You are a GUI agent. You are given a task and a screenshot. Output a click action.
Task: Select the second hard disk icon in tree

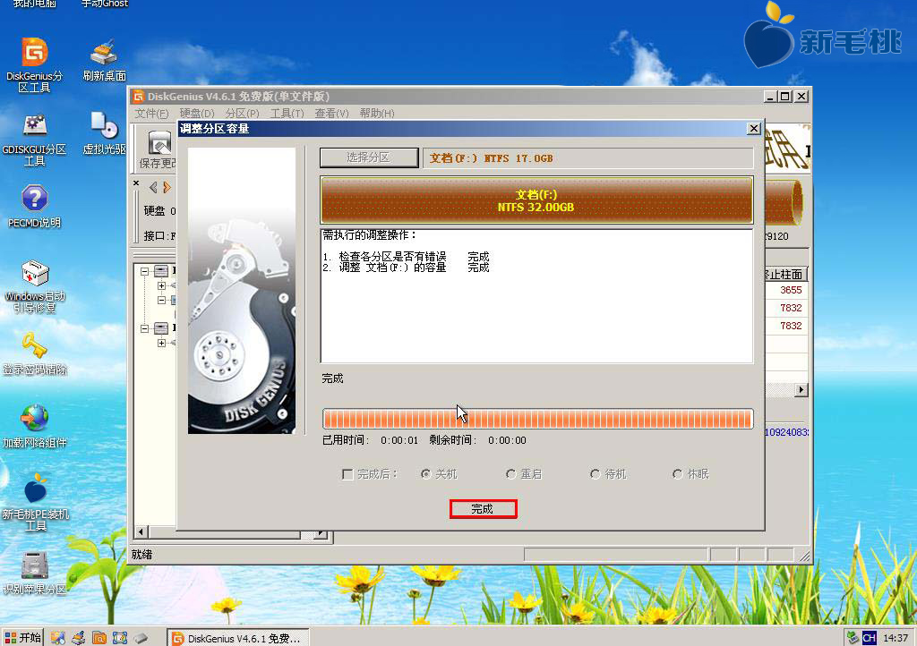click(161, 328)
